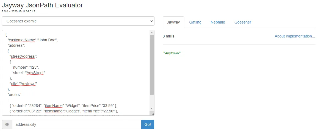Click the "streetAddress": key line
The image size is (318, 131).
click(x=23, y=56)
